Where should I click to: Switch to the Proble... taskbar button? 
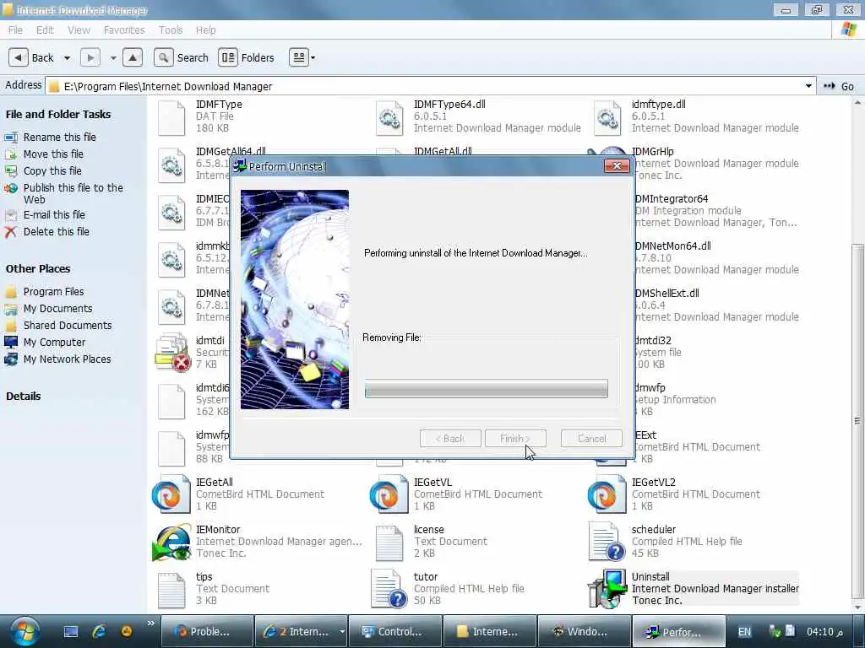pyautogui.click(x=206, y=631)
